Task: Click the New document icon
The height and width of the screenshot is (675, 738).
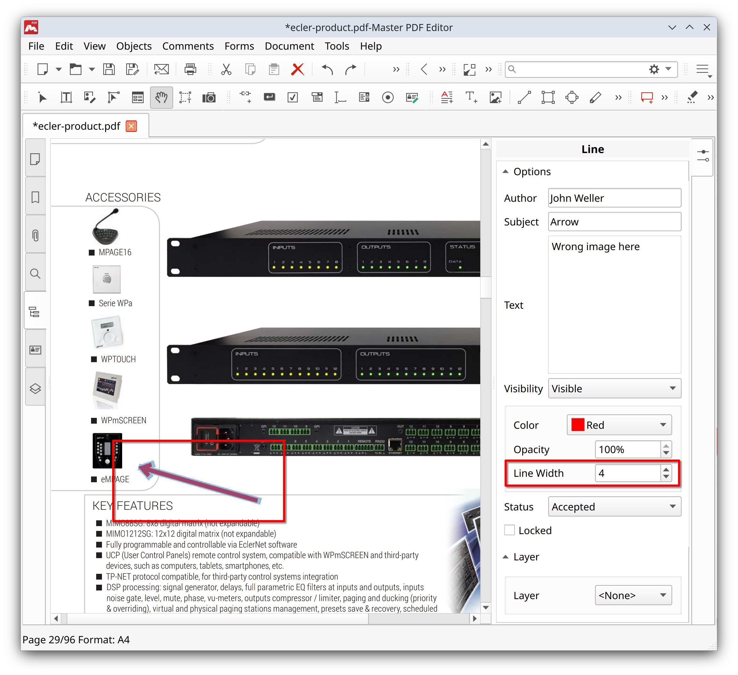Action: point(43,69)
